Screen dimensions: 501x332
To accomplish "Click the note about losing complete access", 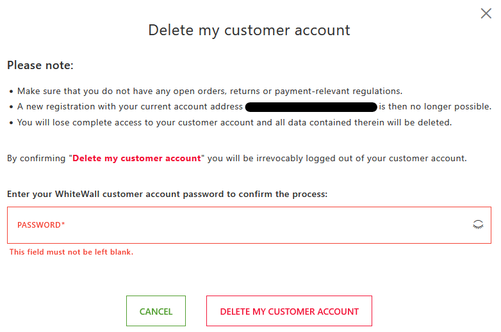I will pyautogui.click(x=234, y=122).
